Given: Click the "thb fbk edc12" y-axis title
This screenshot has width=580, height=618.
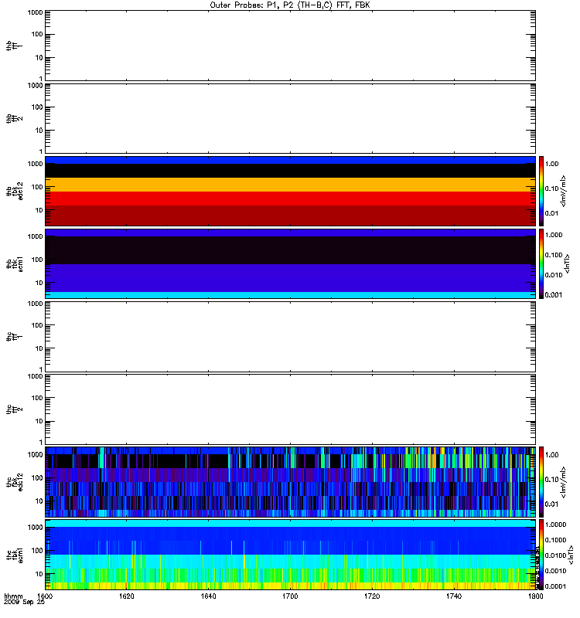Looking at the screenshot, I should (15, 191).
